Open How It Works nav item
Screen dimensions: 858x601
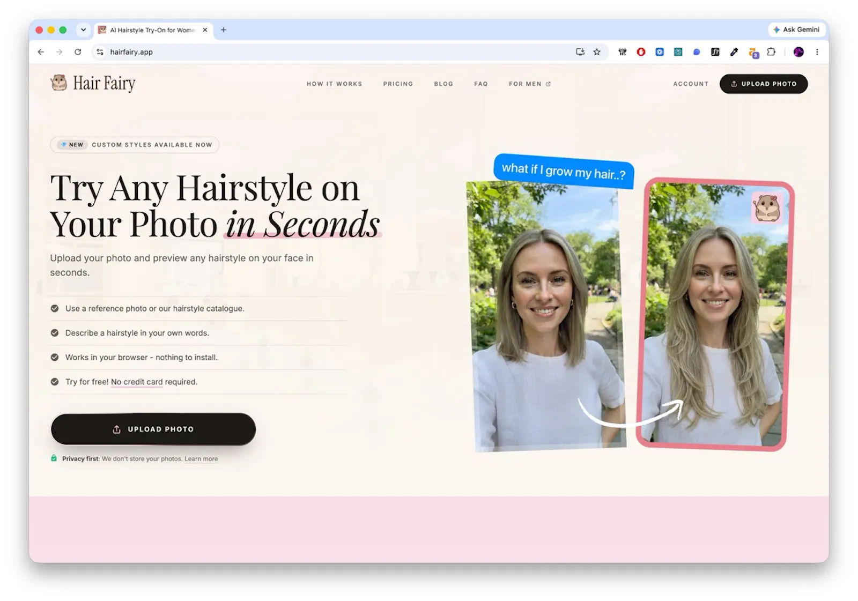(334, 84)
